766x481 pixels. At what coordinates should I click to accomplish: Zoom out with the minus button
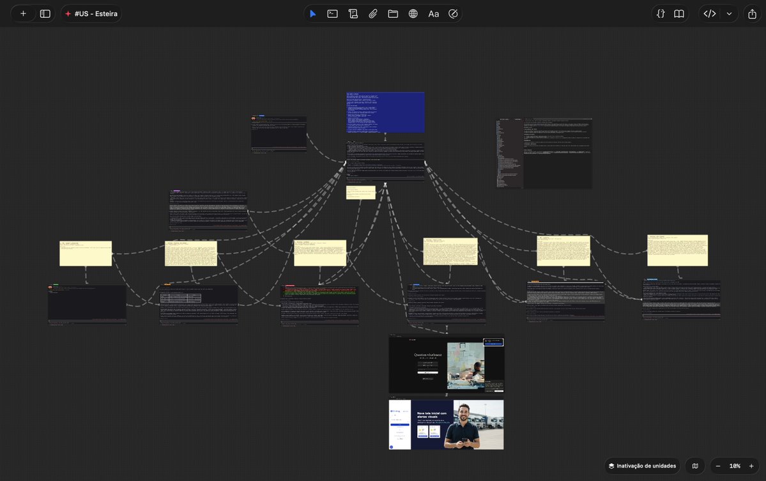pyautogui.click(x=717, y=466)
